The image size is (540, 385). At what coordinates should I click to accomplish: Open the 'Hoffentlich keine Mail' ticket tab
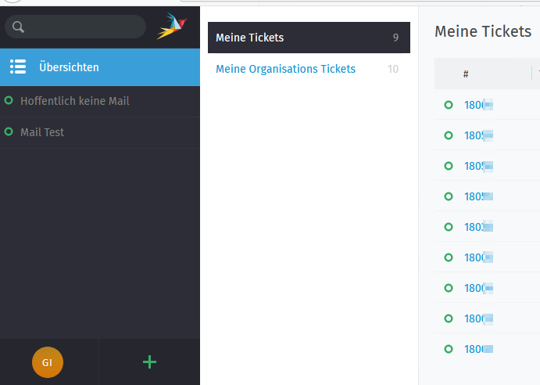[x=100, y=101]
